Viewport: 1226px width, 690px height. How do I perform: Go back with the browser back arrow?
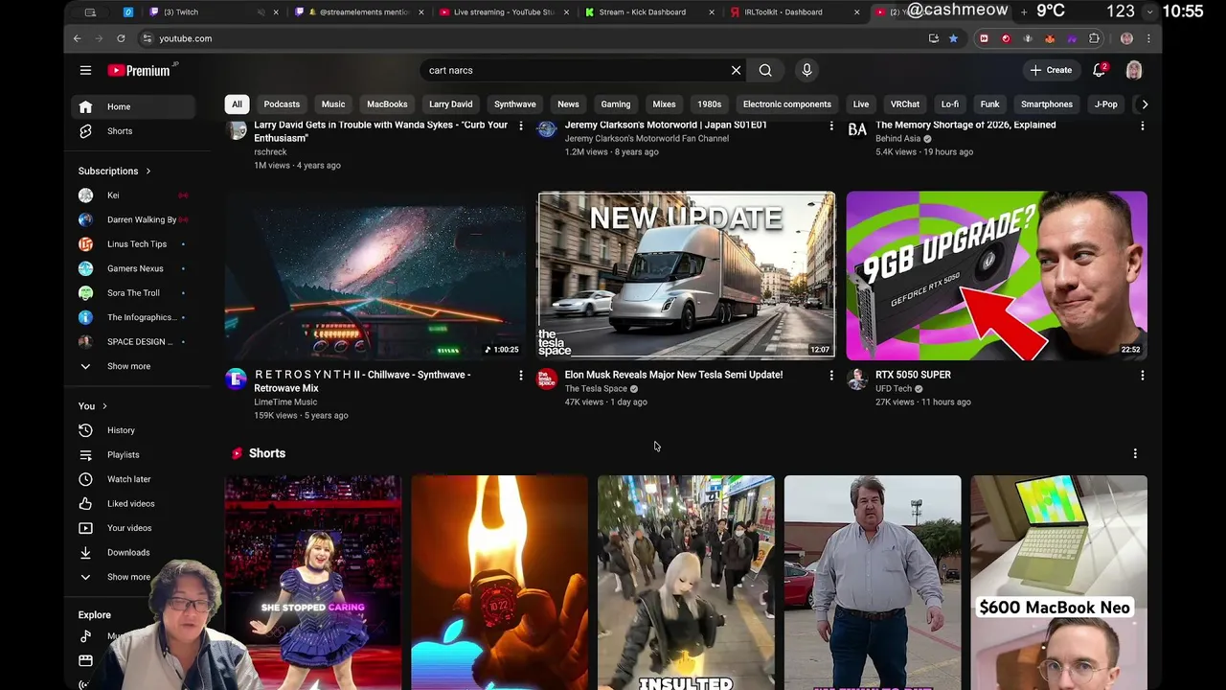(x=78, y=38)
